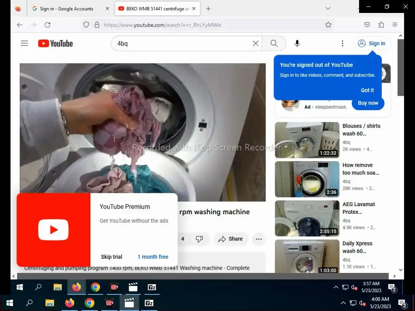Close the Sign in - Google Accounts tab
The image size is (415, 311).
(107, 9)
